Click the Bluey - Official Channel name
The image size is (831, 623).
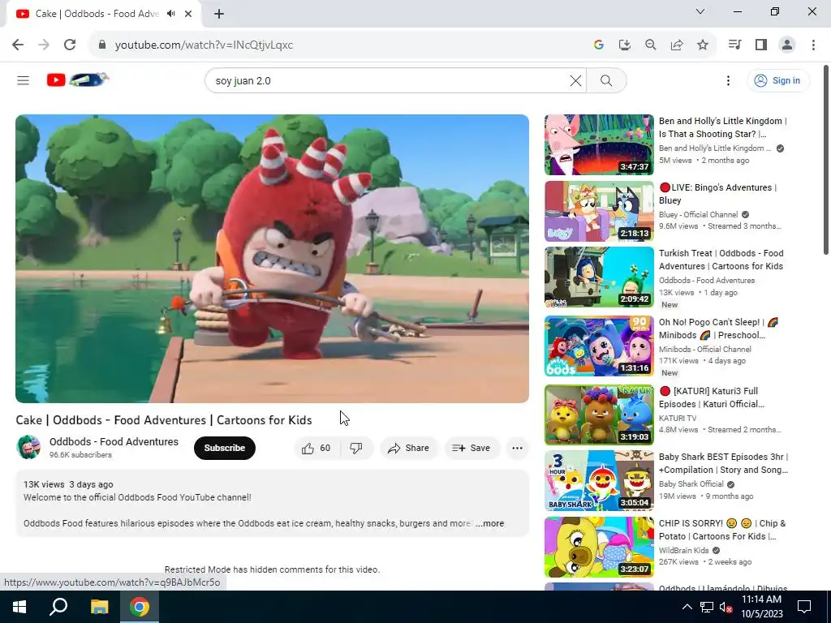click(698, 214)
